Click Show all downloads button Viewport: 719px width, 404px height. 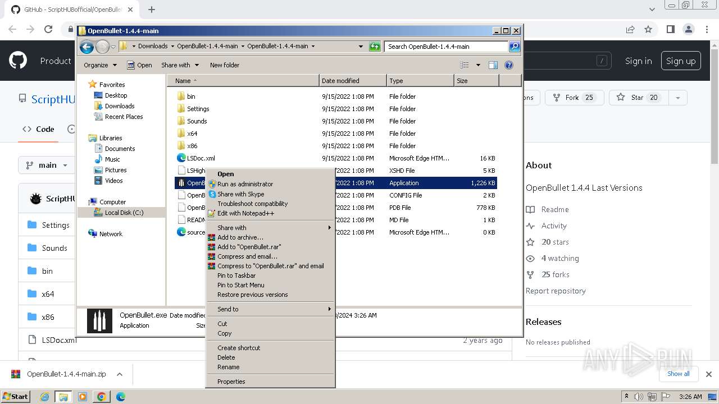pos(679,374)
